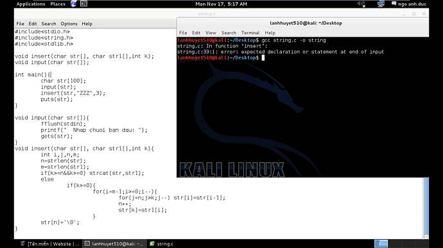Click the puts(str); line
The height and width of the screenshot is (248, 443).
(56, 99)
